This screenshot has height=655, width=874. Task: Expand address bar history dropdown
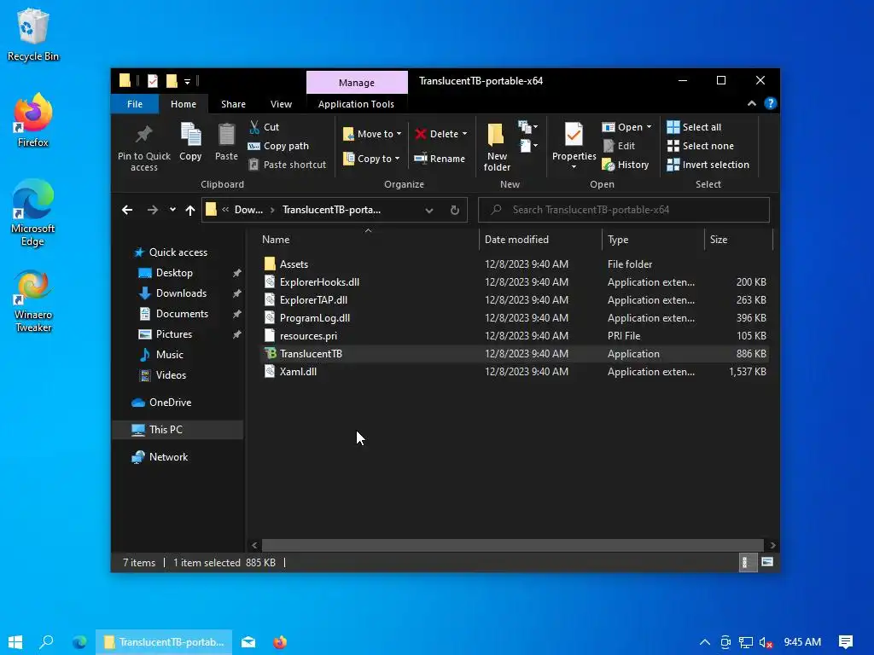click(x=429, y=210)
